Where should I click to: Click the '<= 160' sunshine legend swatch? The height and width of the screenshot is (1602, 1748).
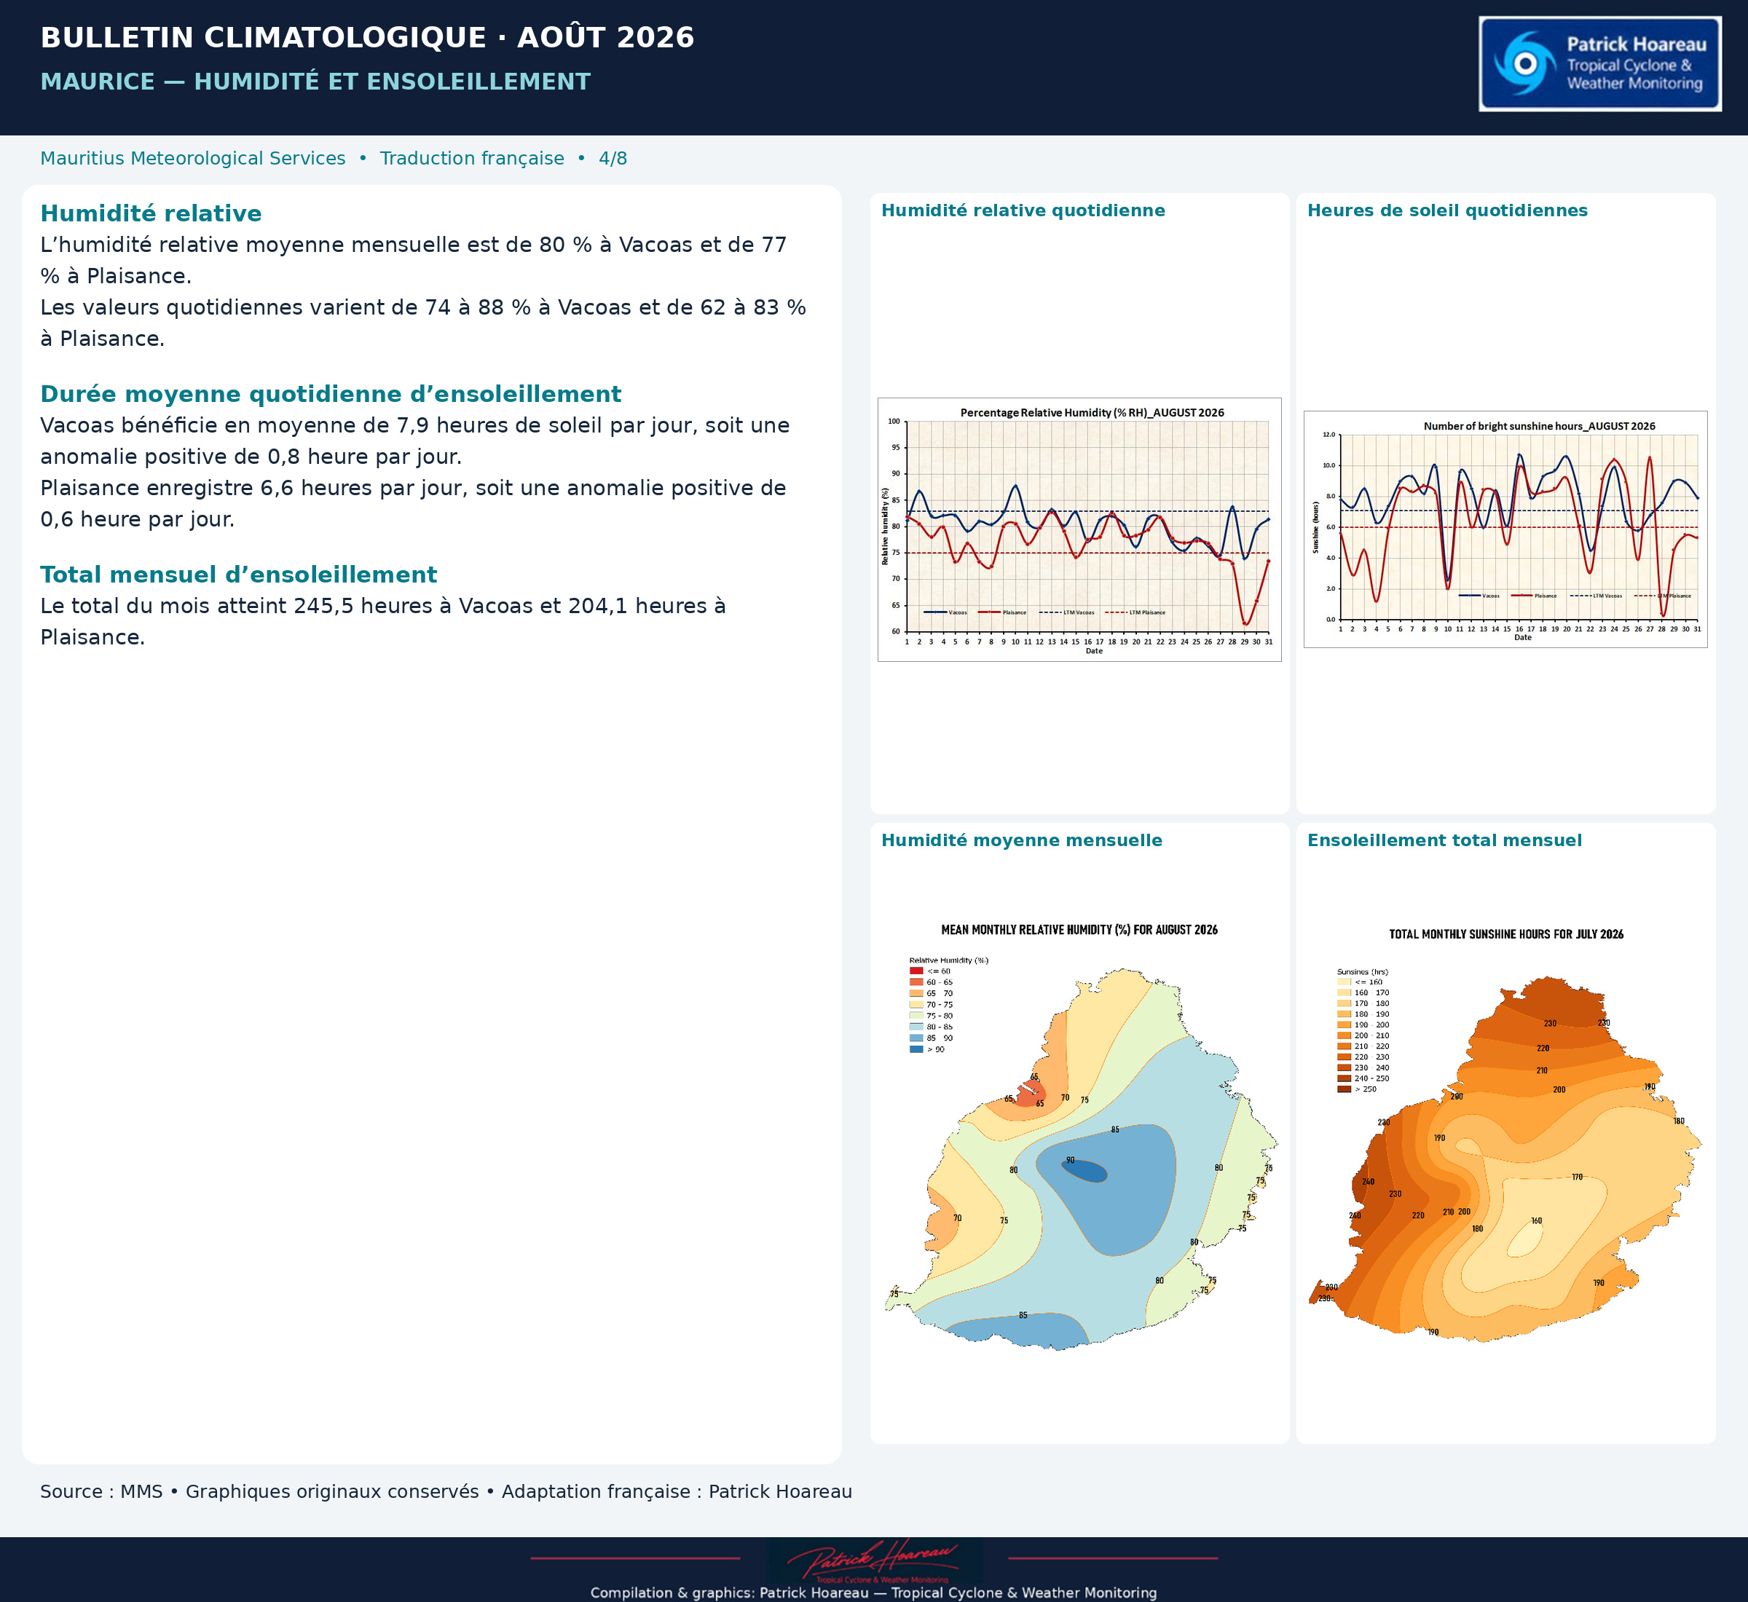(x=1344, y=982)
